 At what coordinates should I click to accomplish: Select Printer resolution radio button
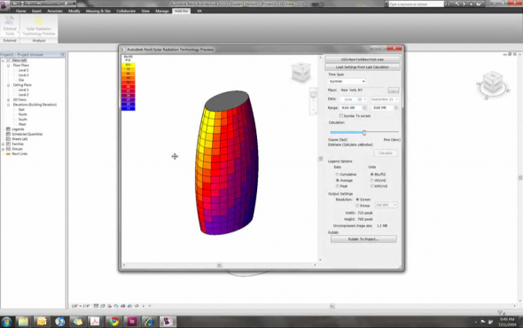coord(357,206)
